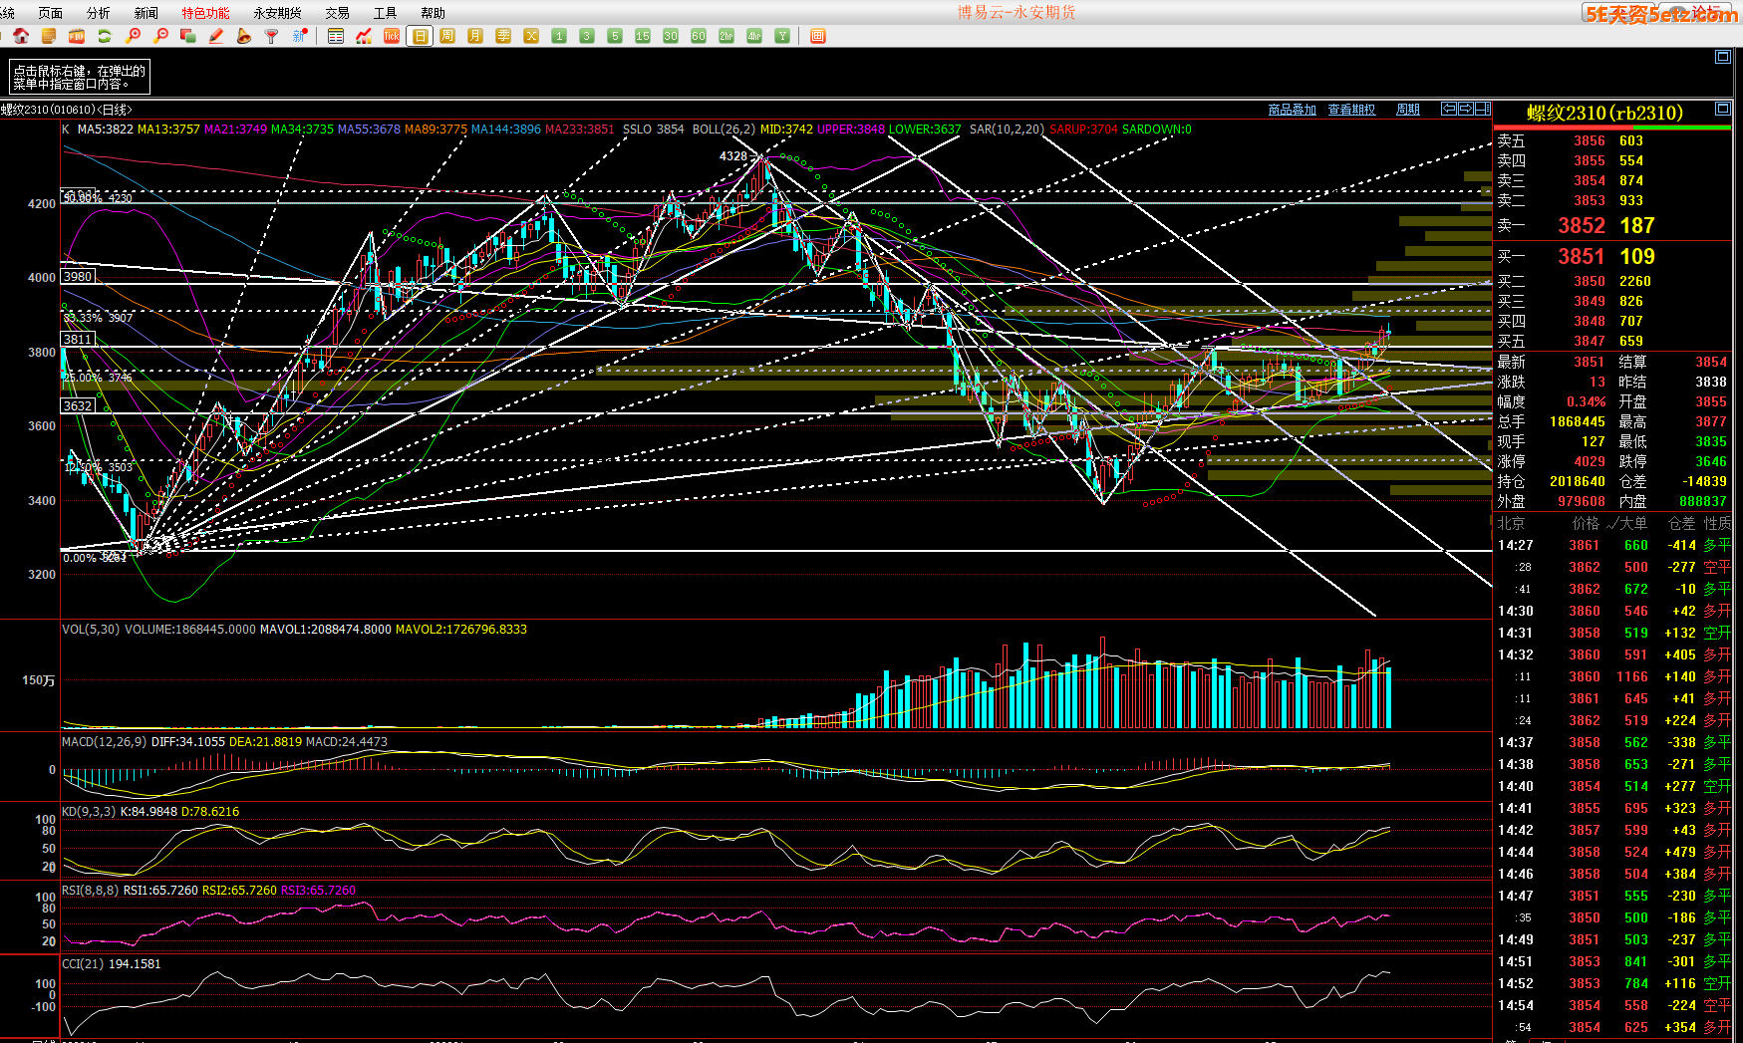Screen dimensions: 1743x1043
Task: Open the 工具 menu
Action: click(385, 13)
